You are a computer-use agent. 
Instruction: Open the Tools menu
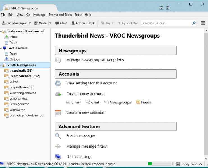[78, 15]
